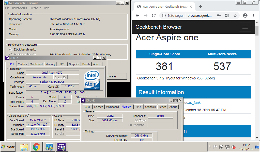Click the Geekbench Browser header title
Screen dimensions: 260x152
(159, 27)
